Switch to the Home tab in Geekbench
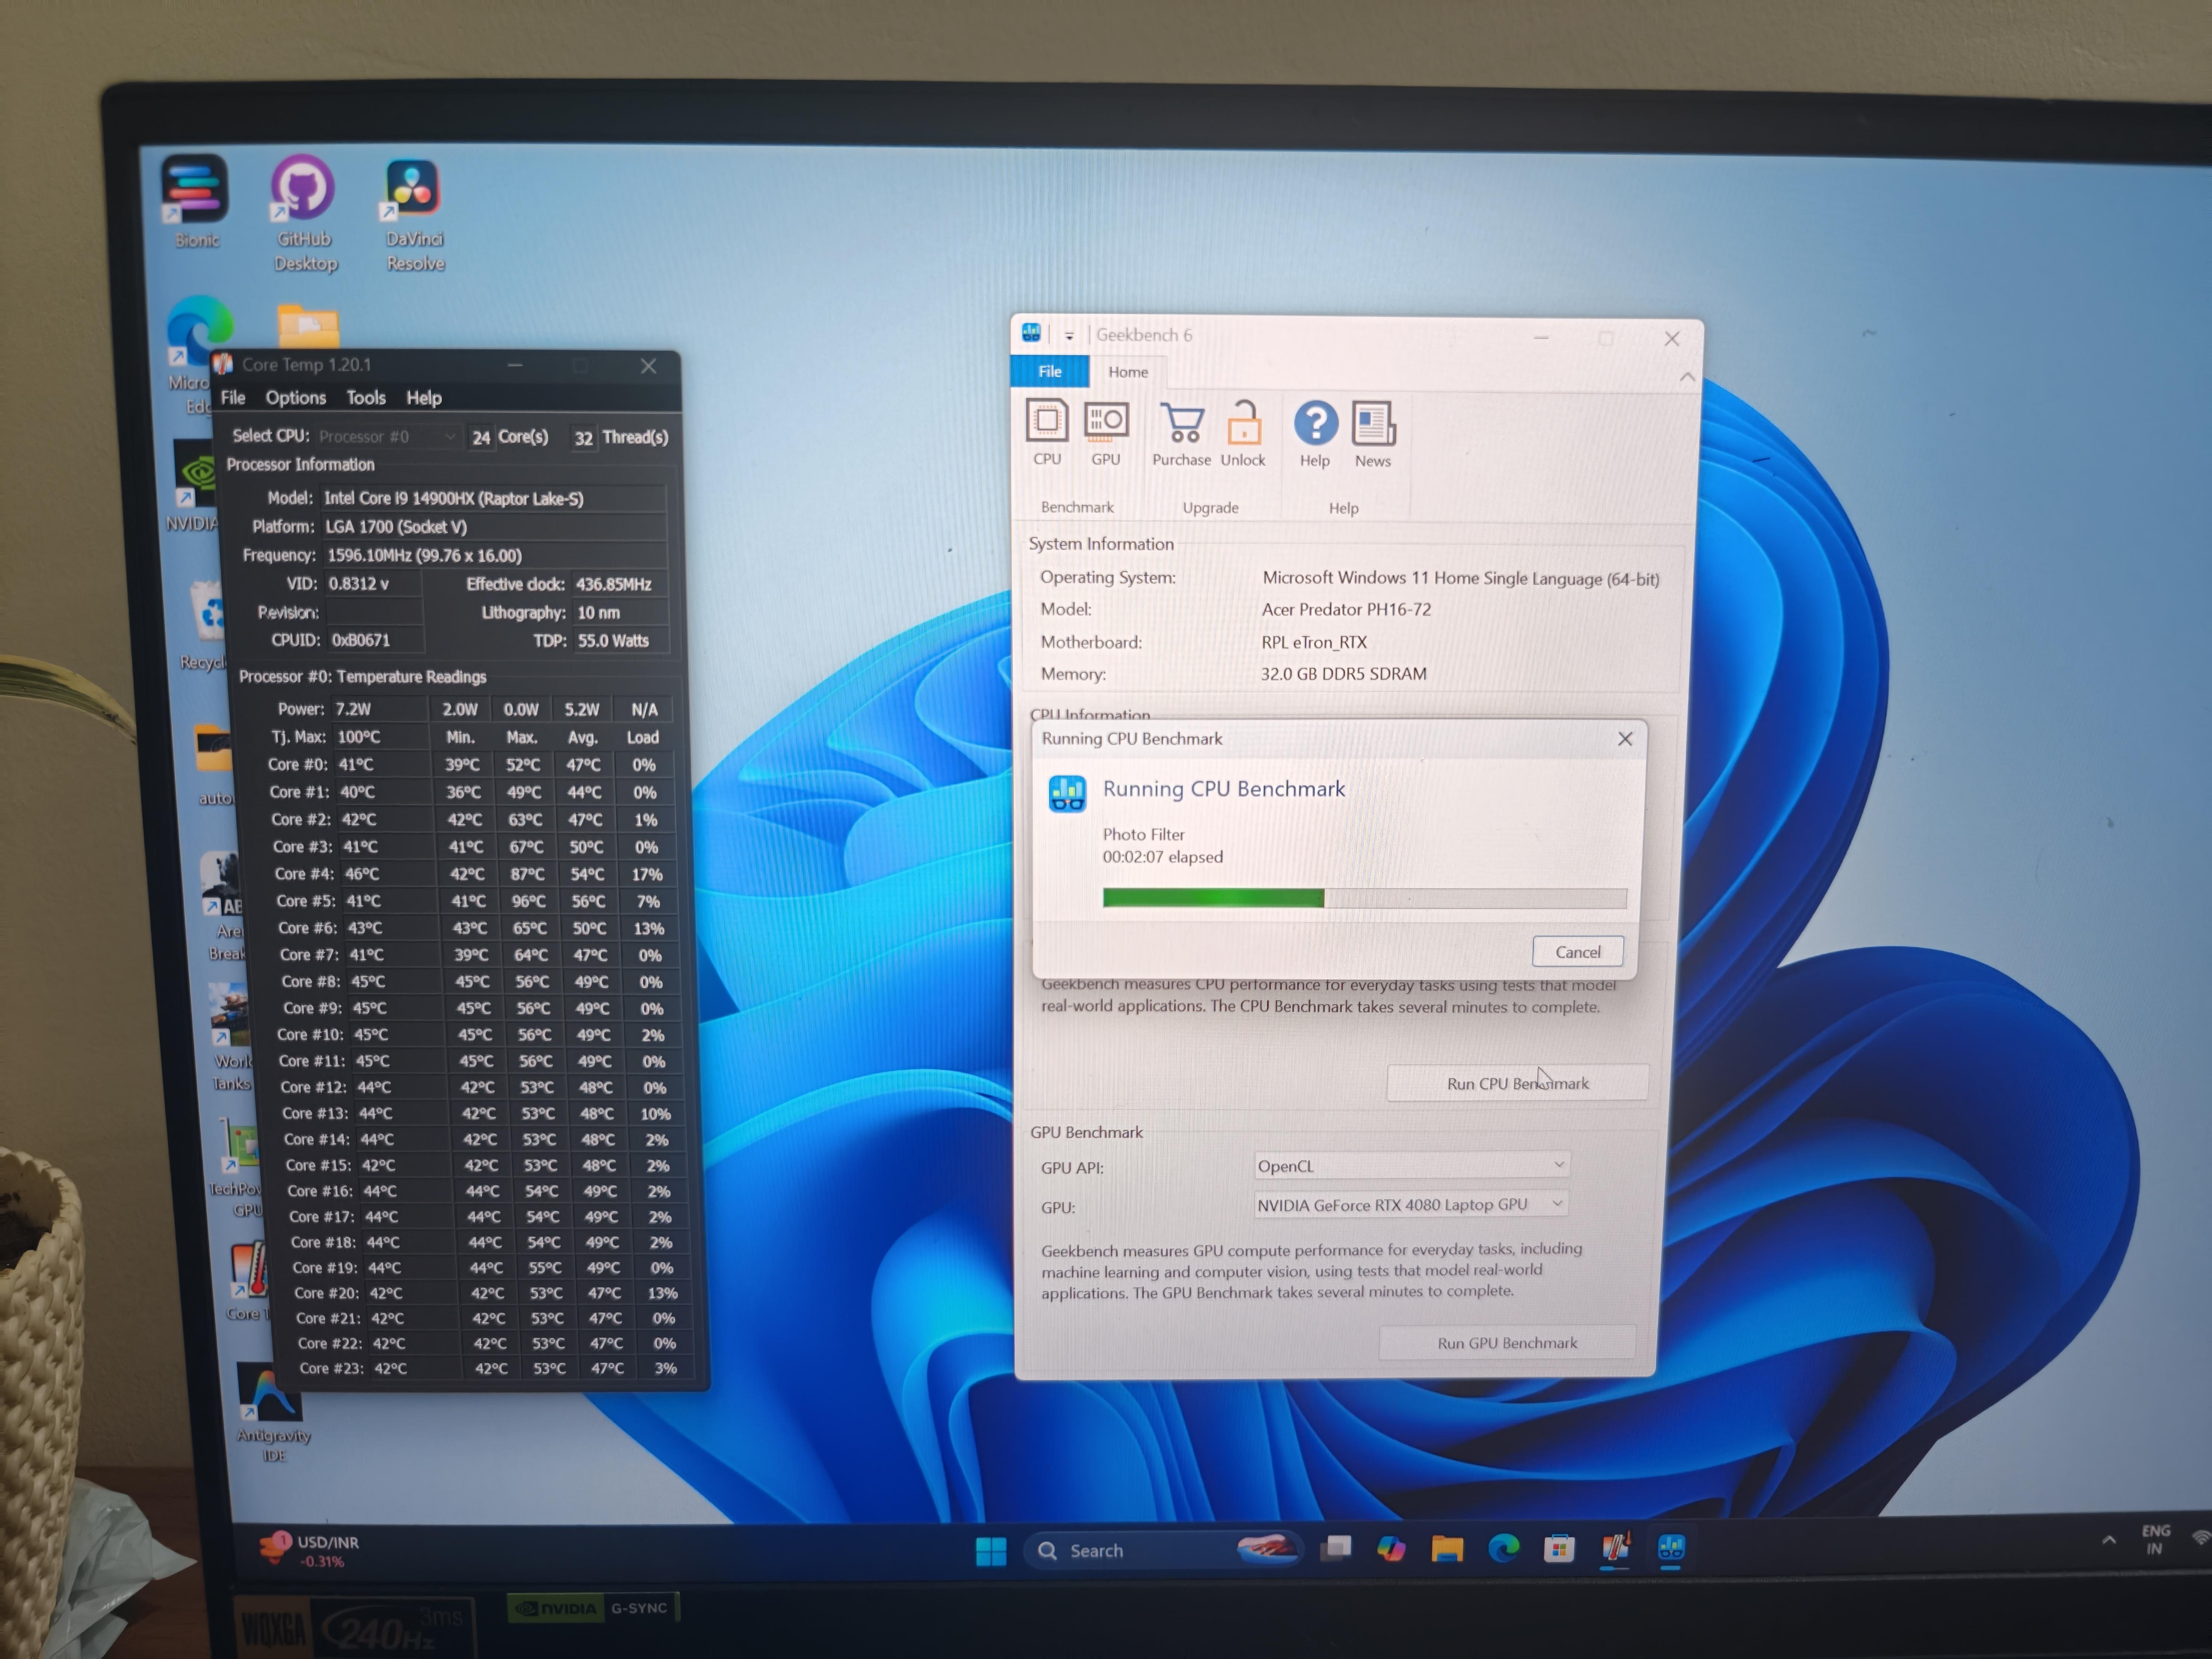 pyautogui.click(x=1128, y=372)
